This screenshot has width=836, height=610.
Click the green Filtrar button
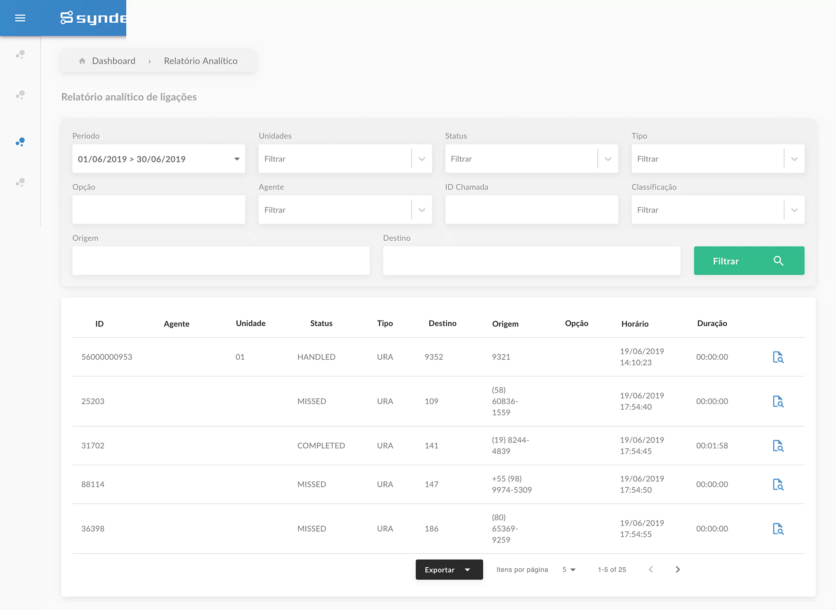[x=749, y=261]
